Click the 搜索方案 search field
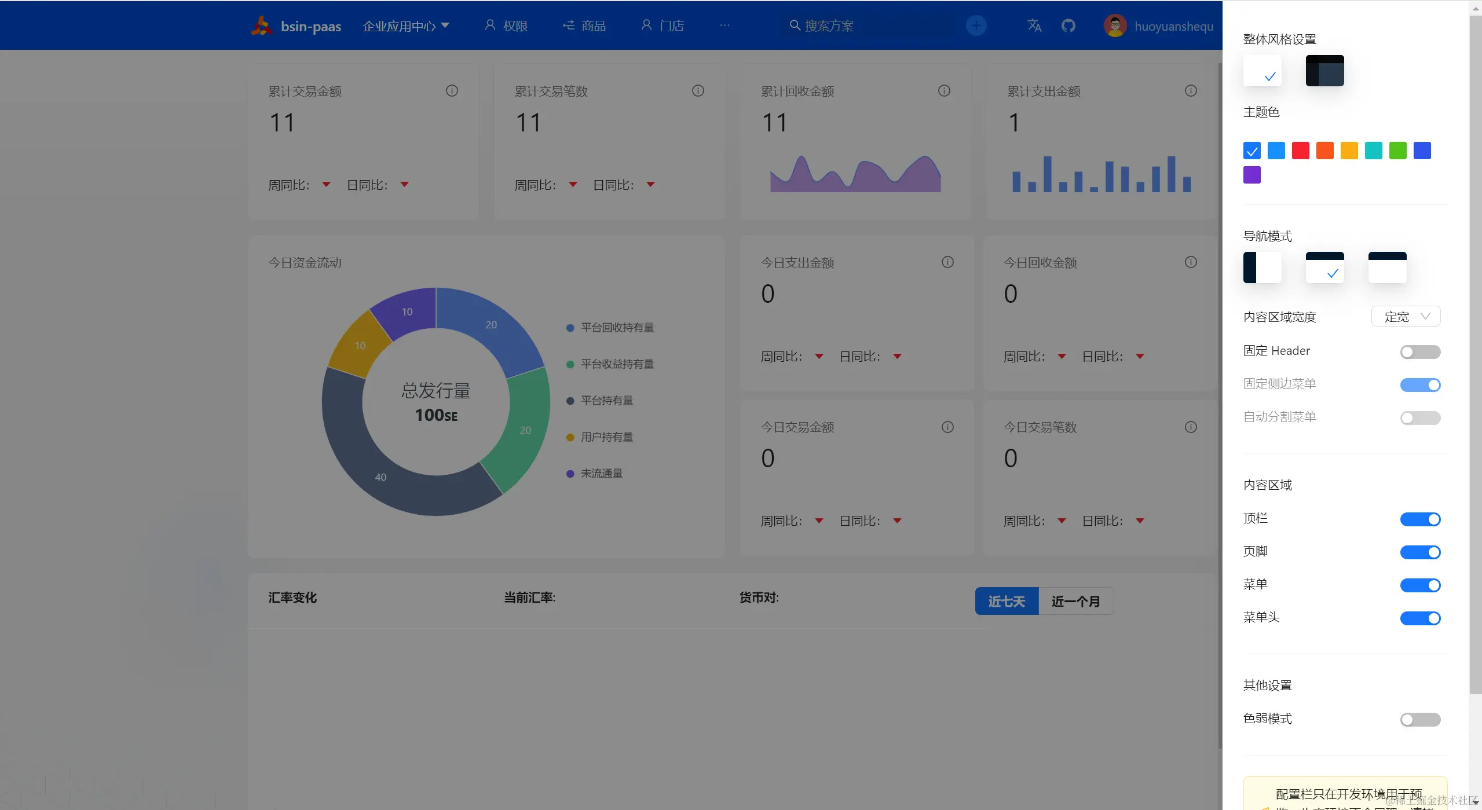This screenshot has height=810, width=1482. pyautogui.click(x=828, y=26)
